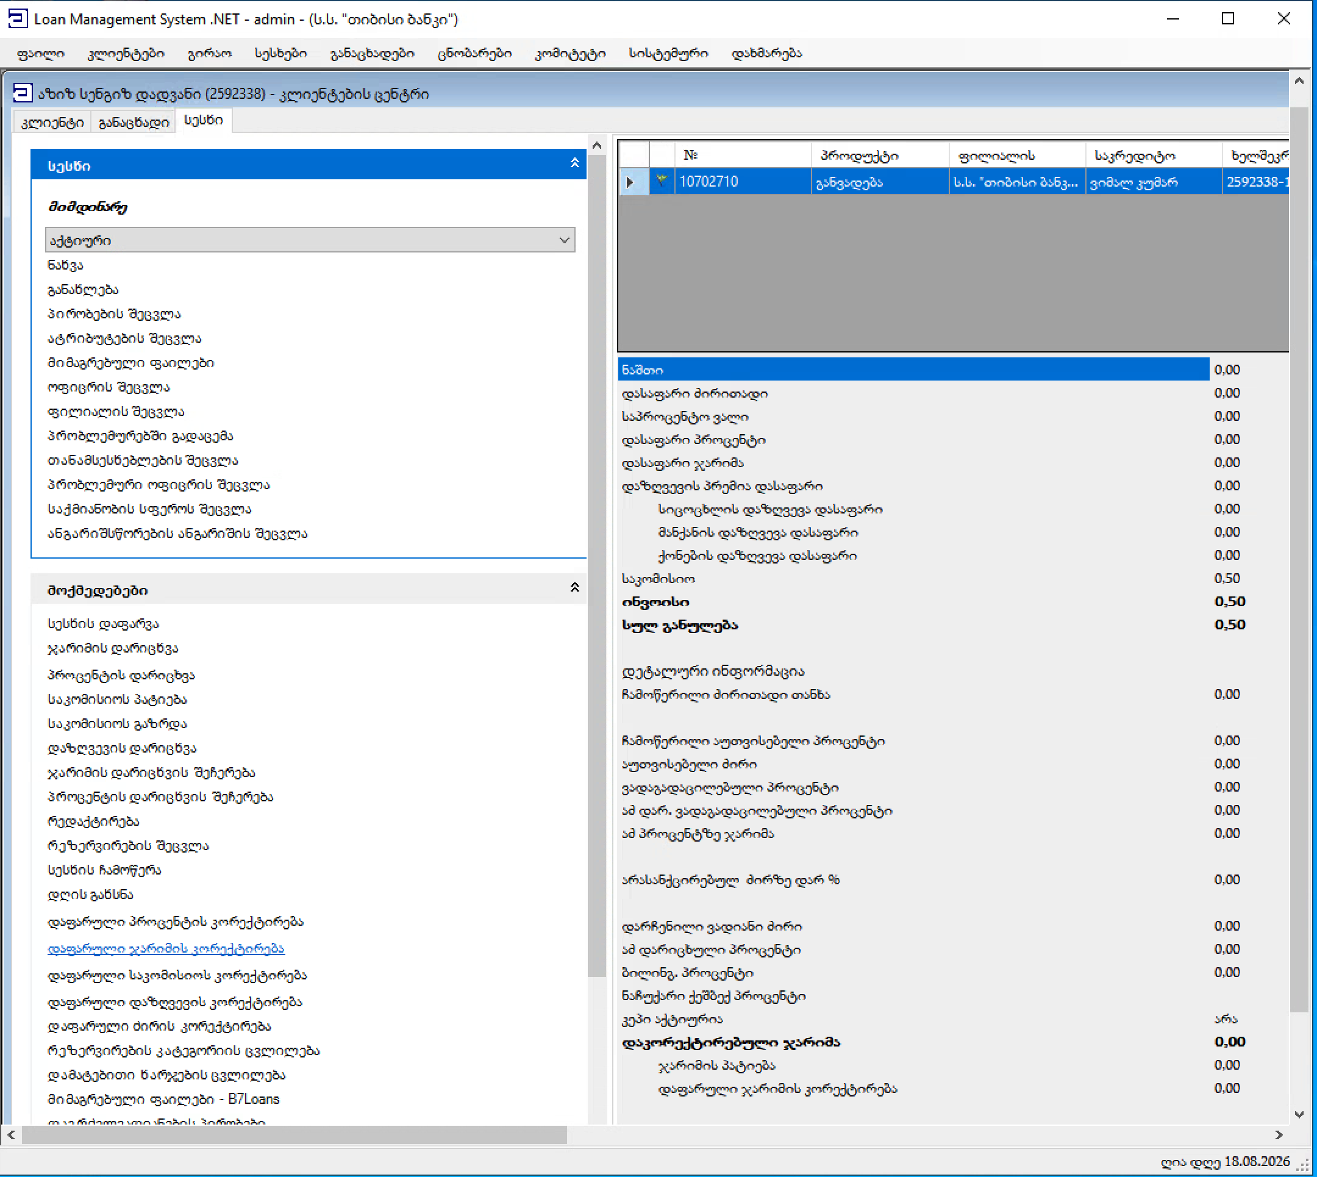Viewport: 1317px width, 1177px height.
Task: Click სესხის დაფარვა action
Action: point(103,624)
